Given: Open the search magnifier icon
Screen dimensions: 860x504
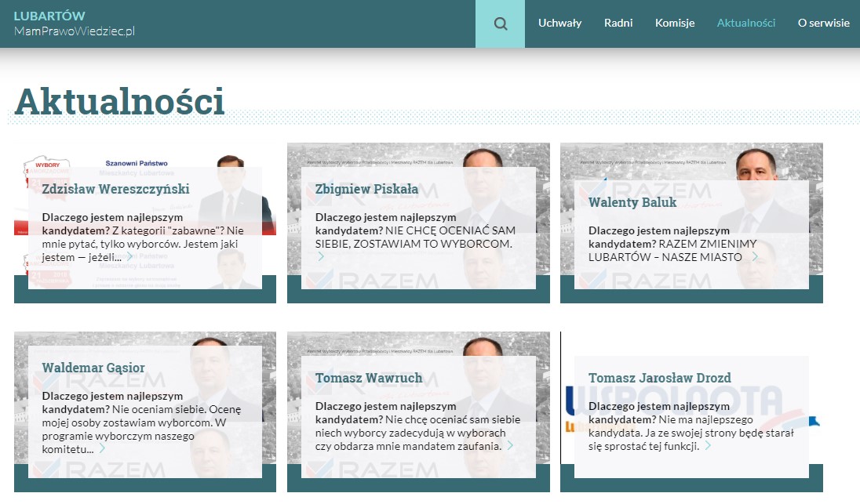Looking at the screenshot, I should 500,24.
